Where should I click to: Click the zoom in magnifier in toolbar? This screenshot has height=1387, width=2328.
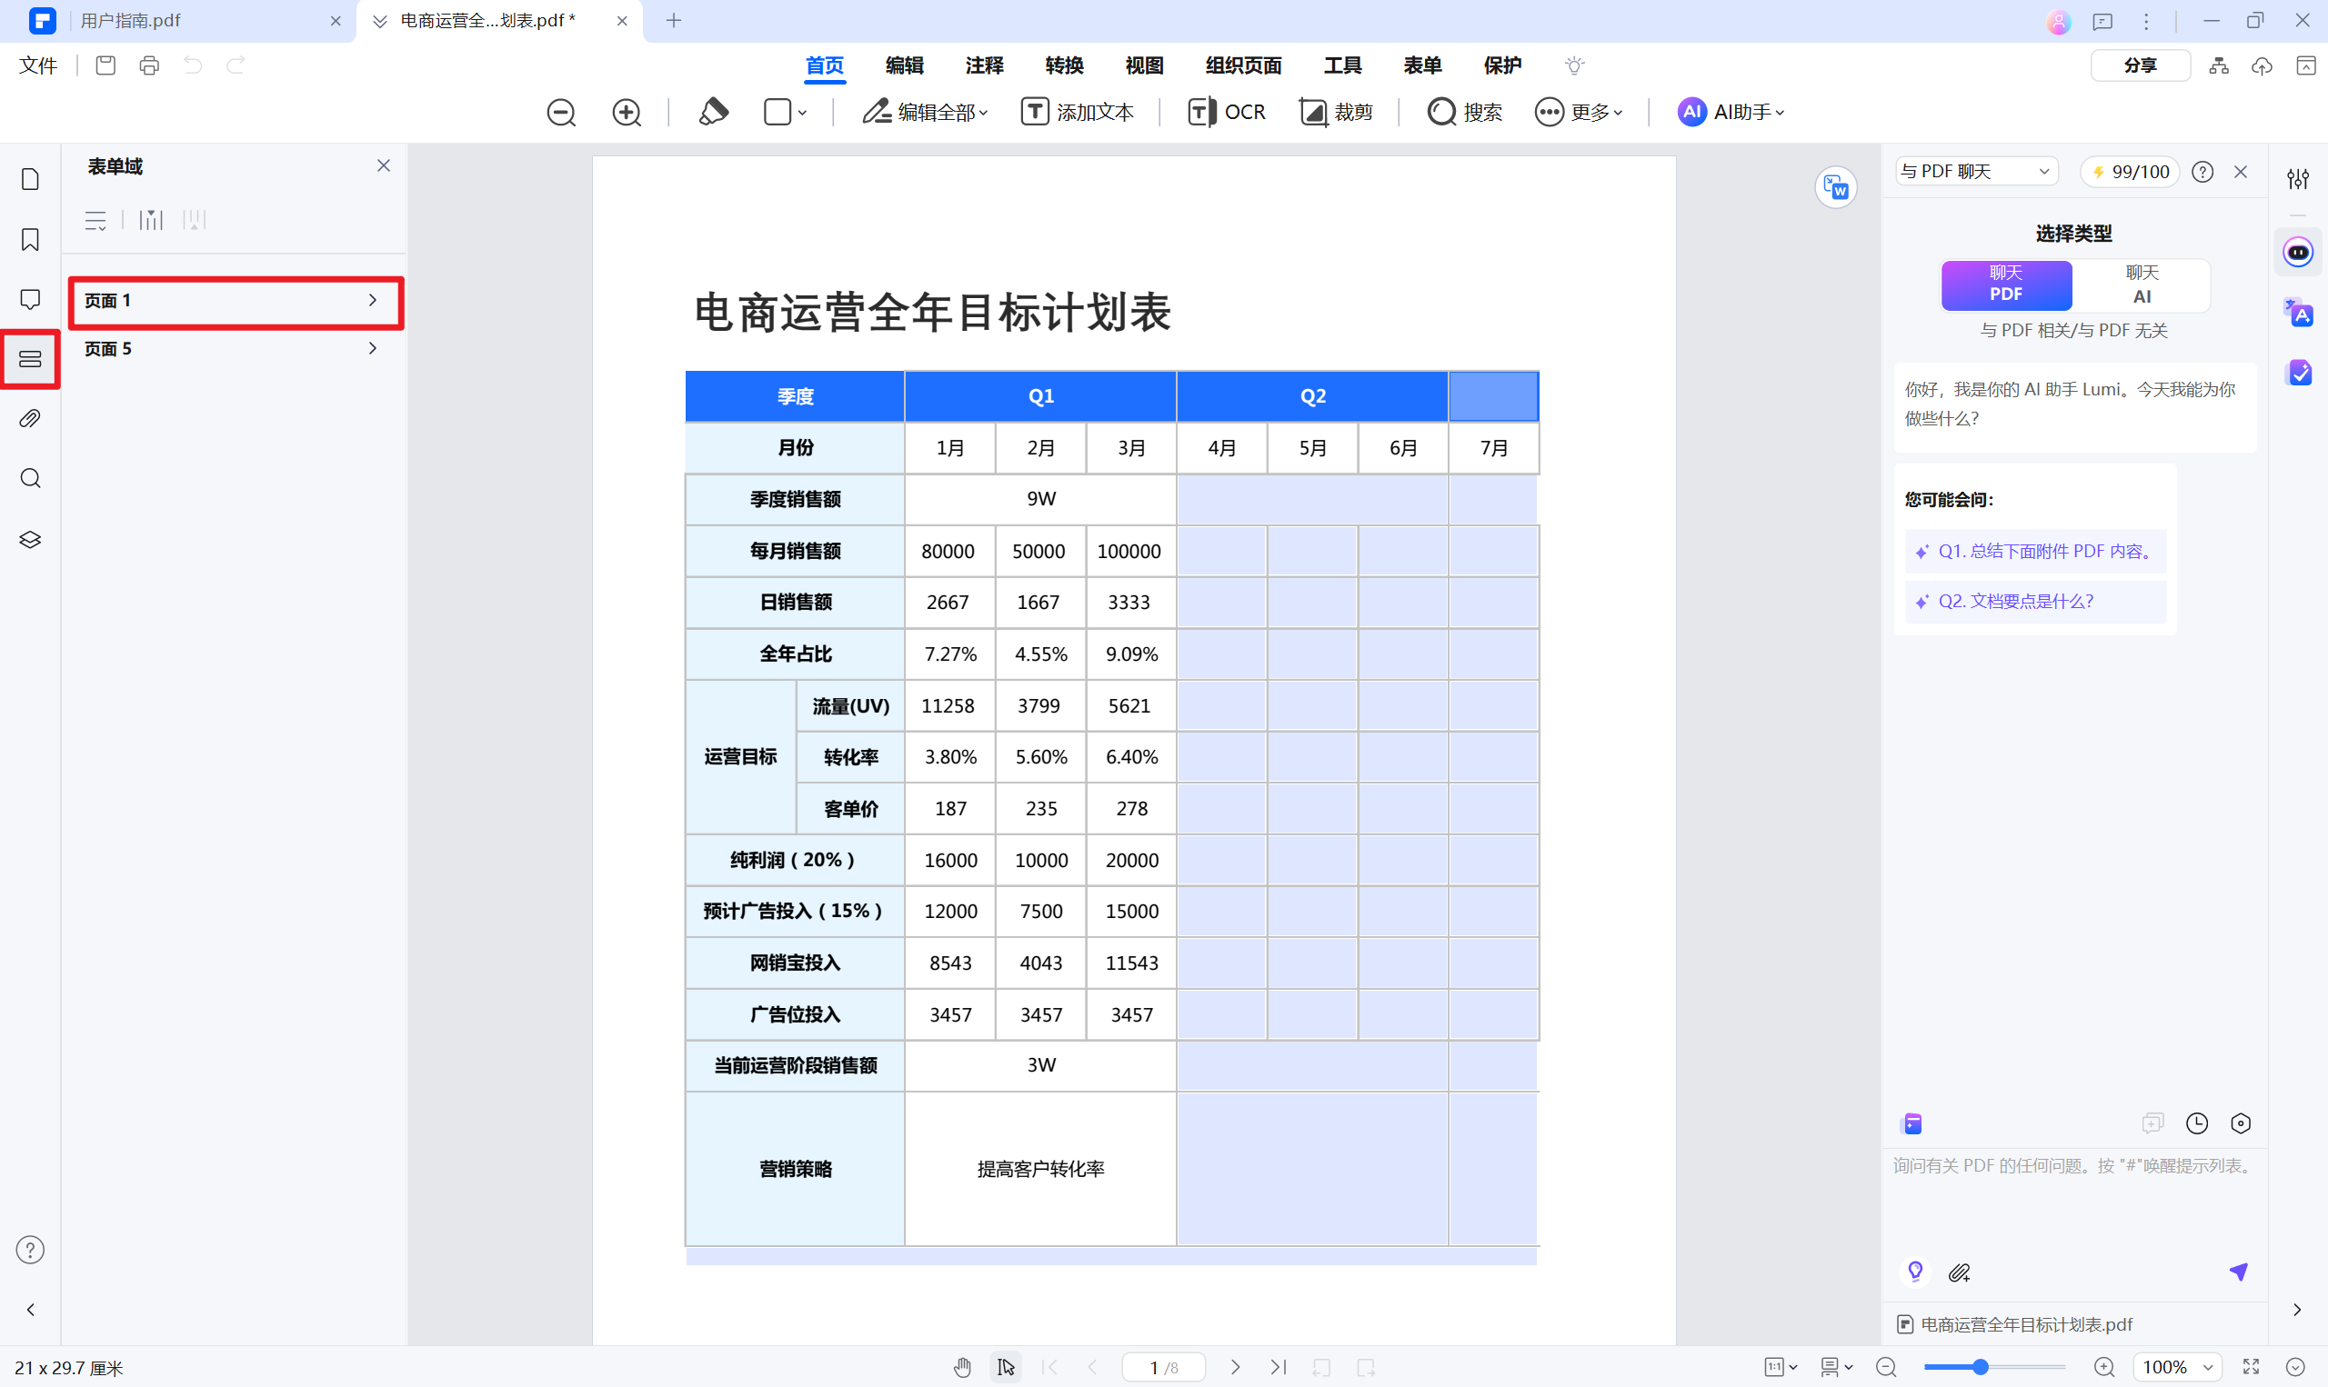point(627,112)
